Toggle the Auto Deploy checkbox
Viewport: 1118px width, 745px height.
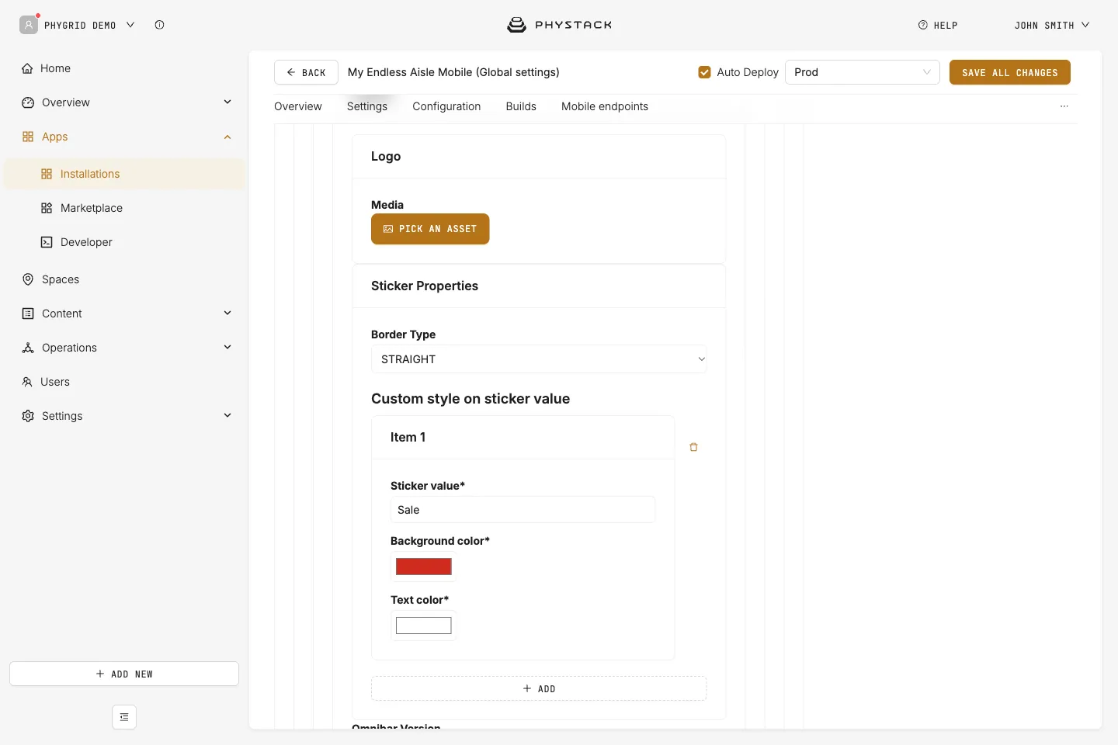click(x=705, y=72)
